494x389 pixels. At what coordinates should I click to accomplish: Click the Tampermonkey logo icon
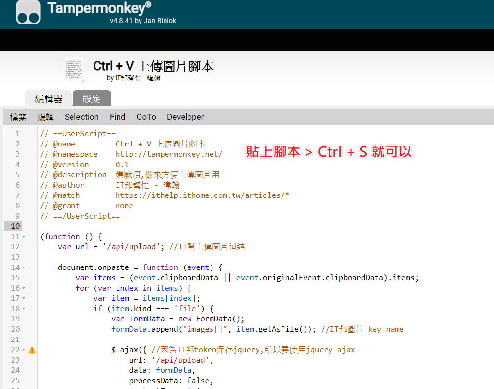click(x=28, y=12)
